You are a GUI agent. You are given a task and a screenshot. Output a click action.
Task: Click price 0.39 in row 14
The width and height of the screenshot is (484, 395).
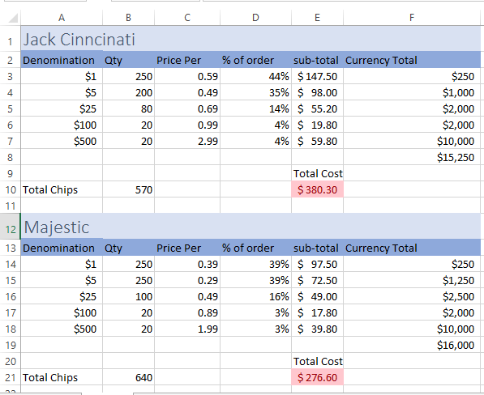[187, 264]
